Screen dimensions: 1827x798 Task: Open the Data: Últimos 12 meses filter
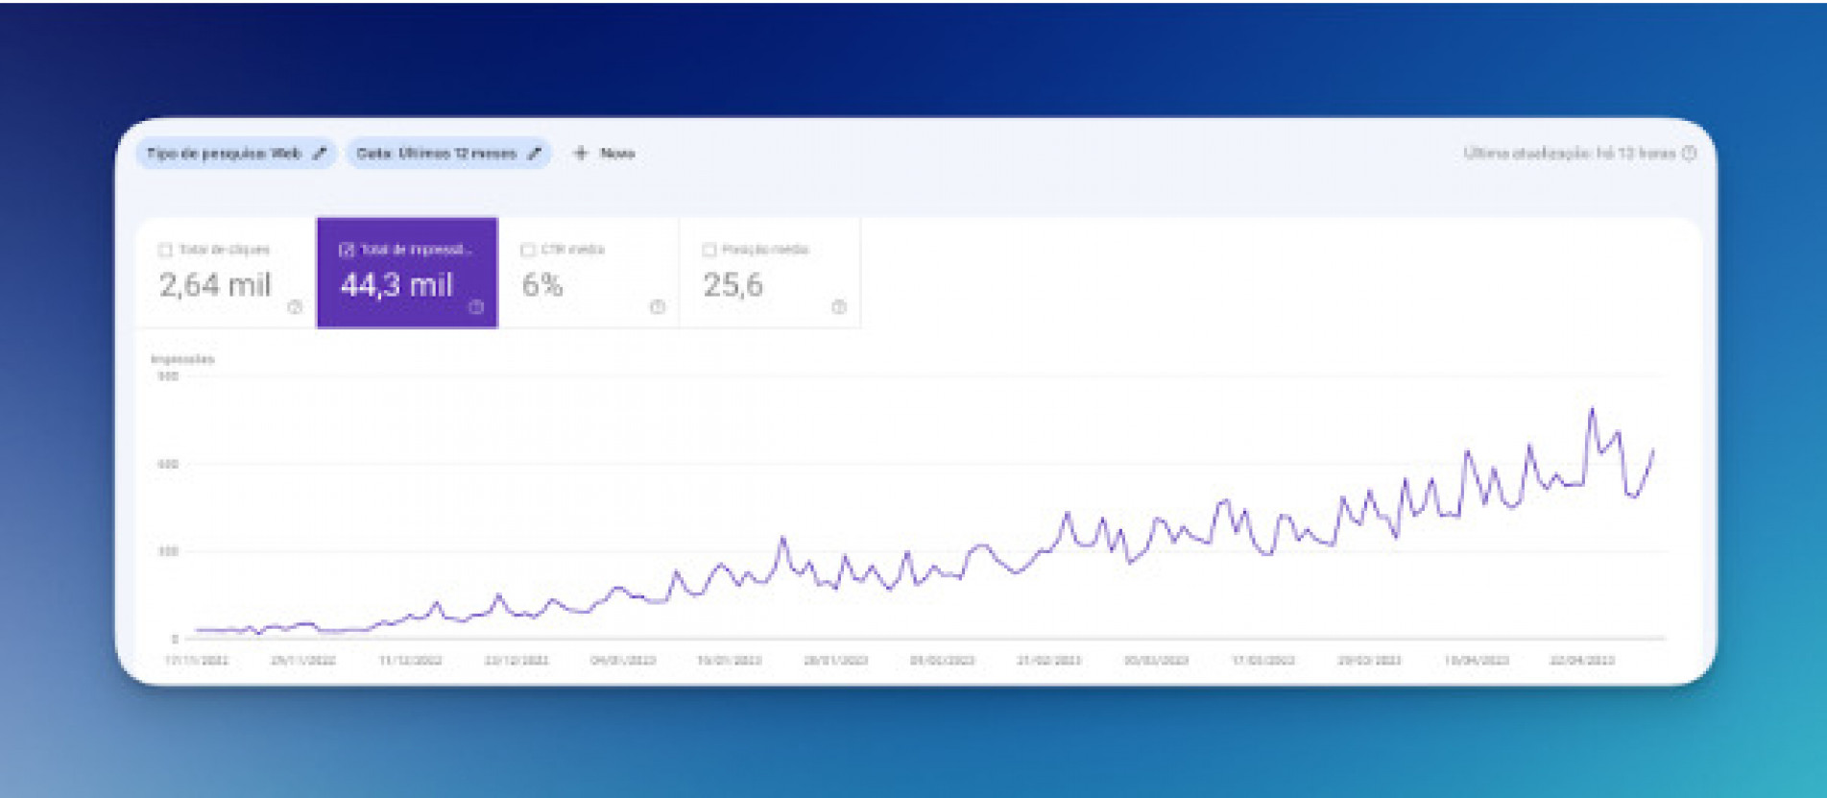[x=437, y=154]
